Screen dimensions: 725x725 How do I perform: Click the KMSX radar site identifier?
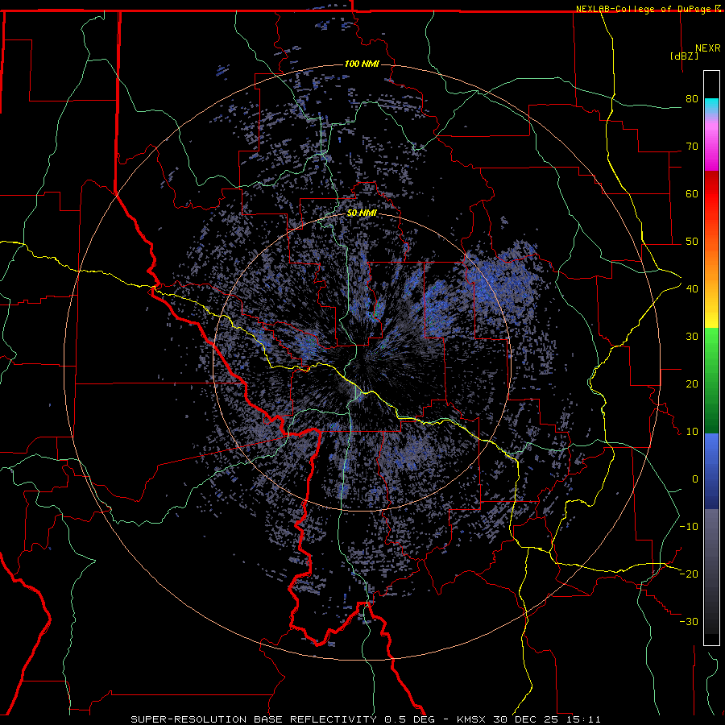coord(472,719)
